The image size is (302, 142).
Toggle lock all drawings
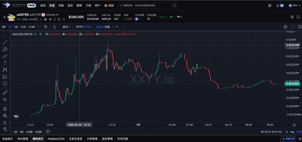pos(5,122)
